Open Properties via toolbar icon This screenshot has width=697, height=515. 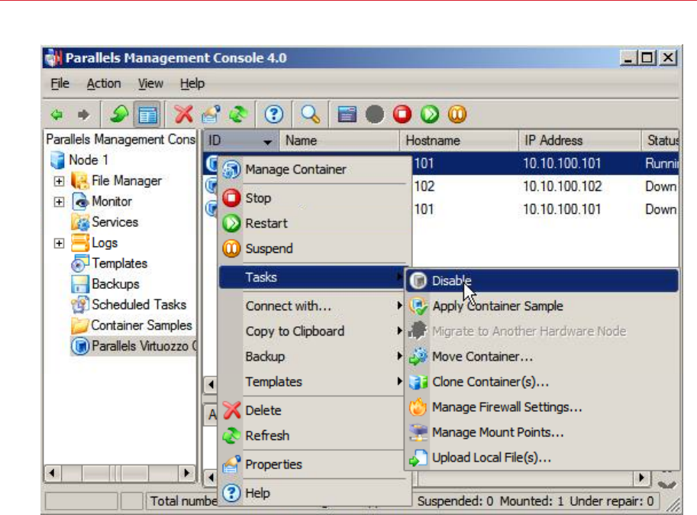(x=211, y=115)
